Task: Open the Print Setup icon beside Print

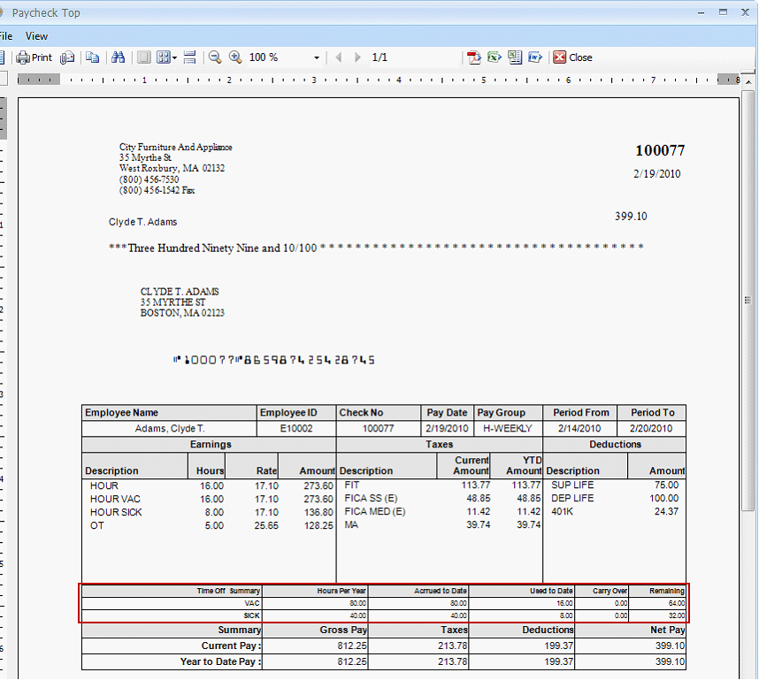Action: [67, 57]
